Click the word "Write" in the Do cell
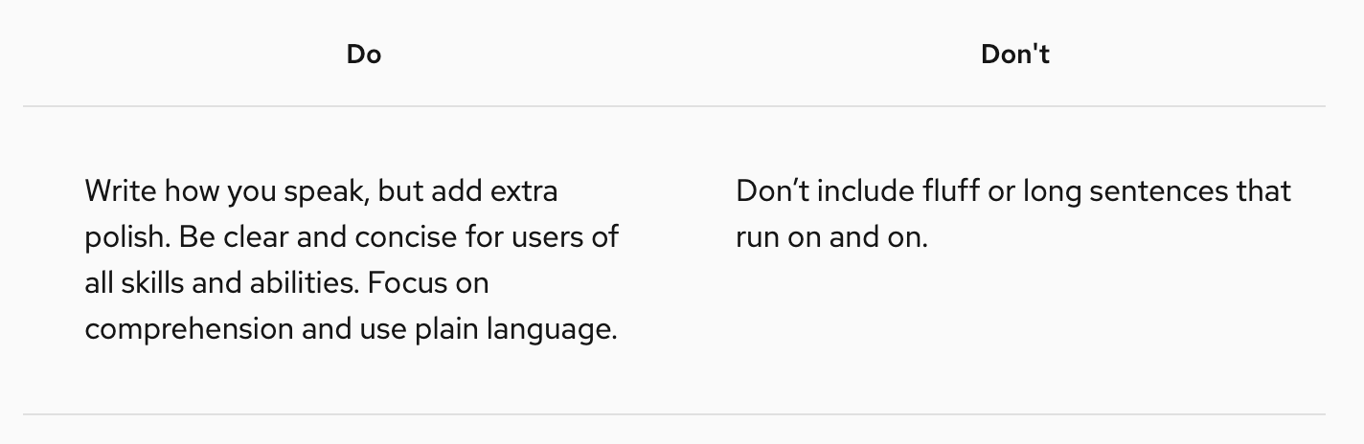The width and height of the screenshot is (1364, 444). pos(122,191)
